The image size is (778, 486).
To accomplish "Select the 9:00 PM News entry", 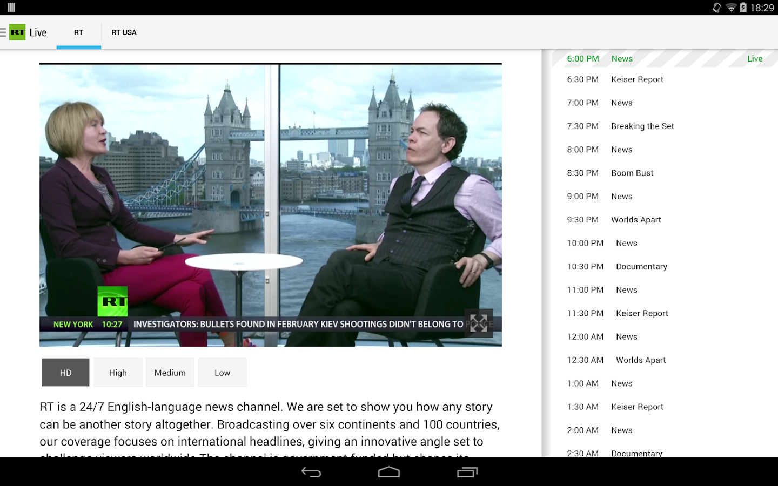I will click(665, 197).
